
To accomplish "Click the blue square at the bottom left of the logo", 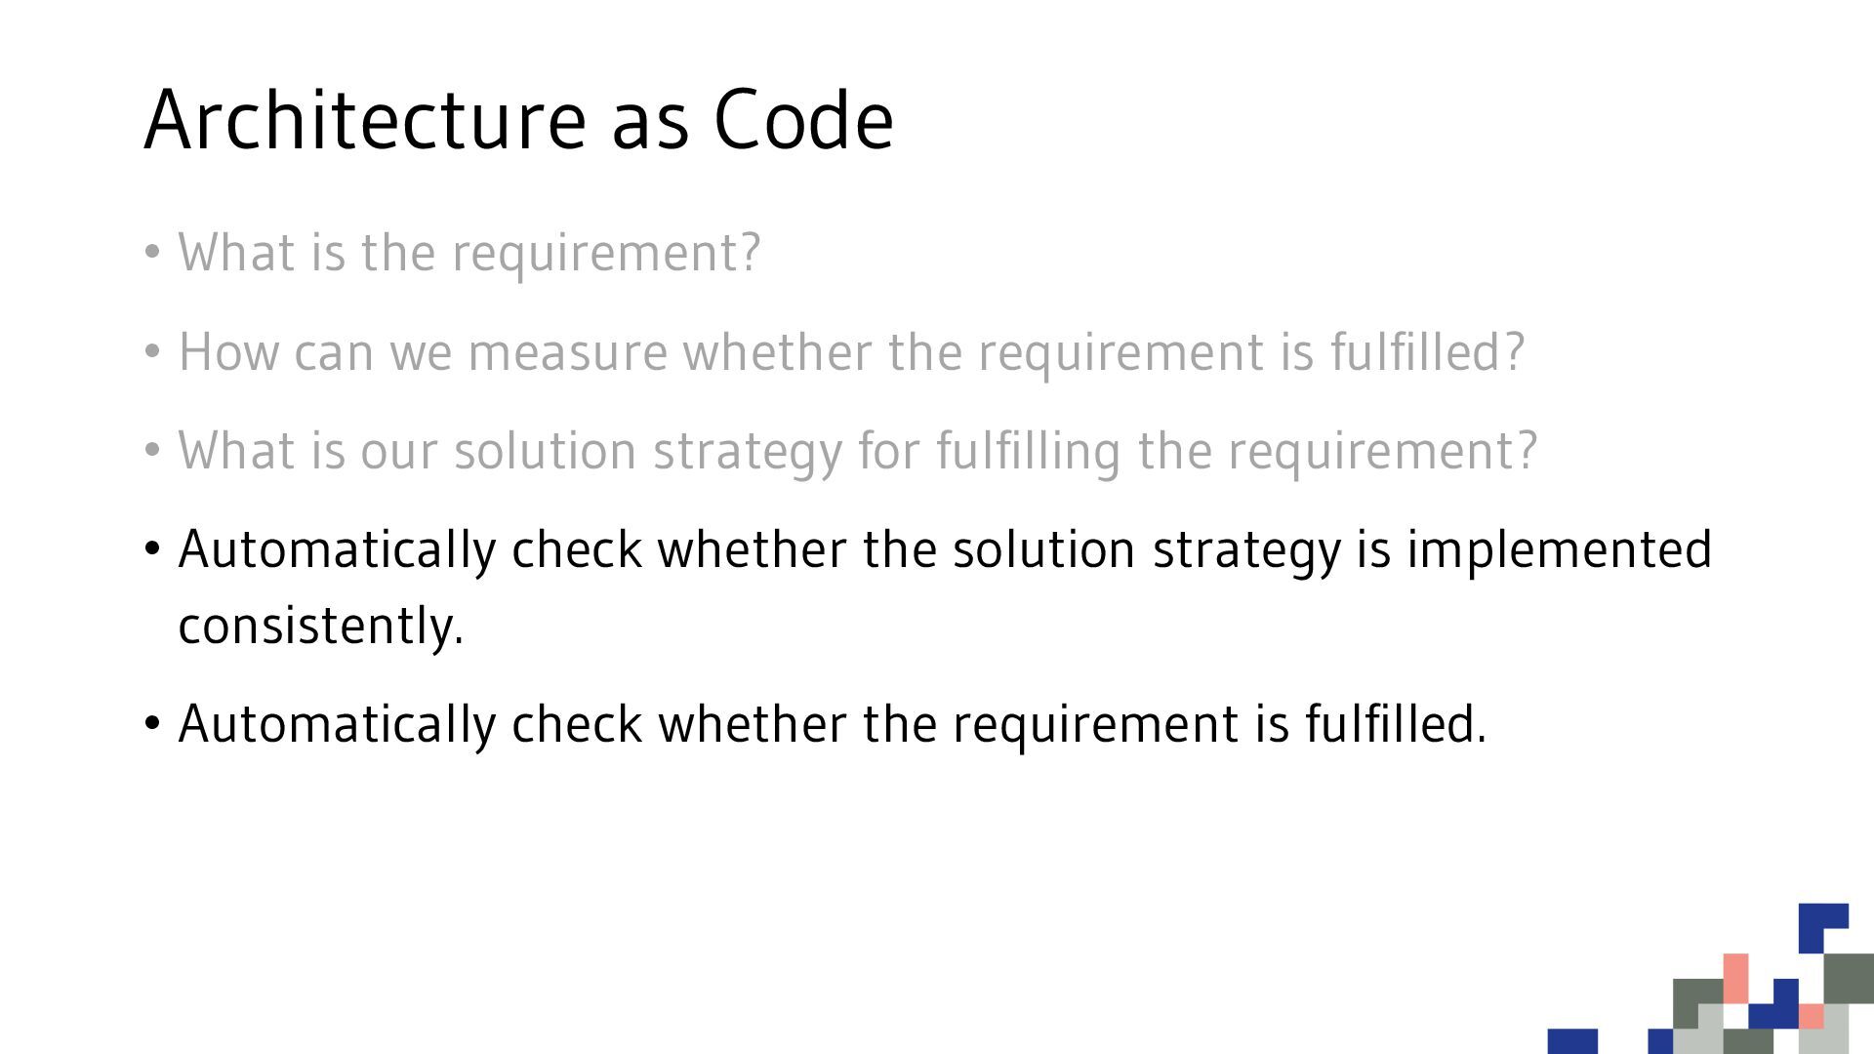I will coord(1572,1041).
